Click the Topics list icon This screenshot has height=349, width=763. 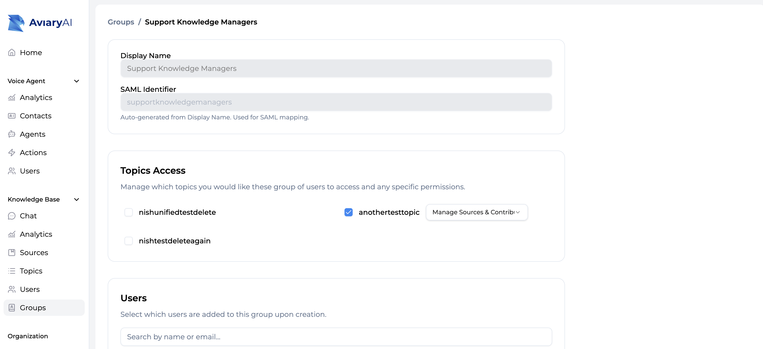pos(11,271)
